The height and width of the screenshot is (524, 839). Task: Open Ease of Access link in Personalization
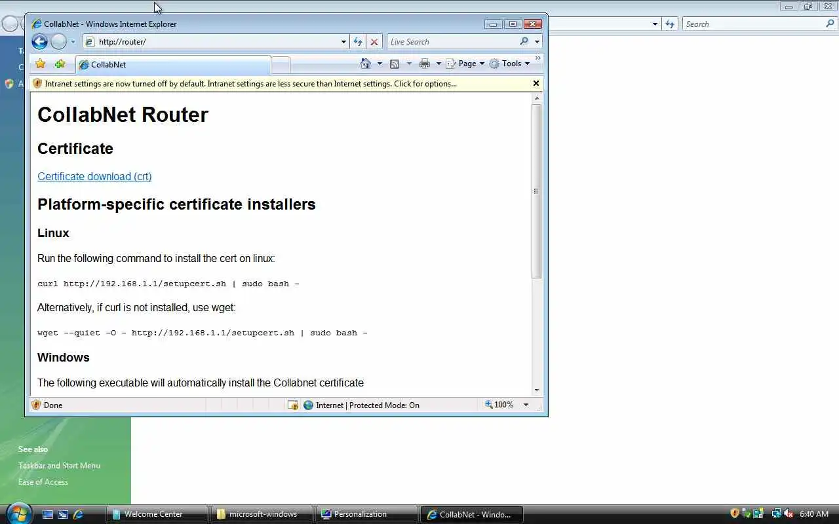tap(43, 482)
